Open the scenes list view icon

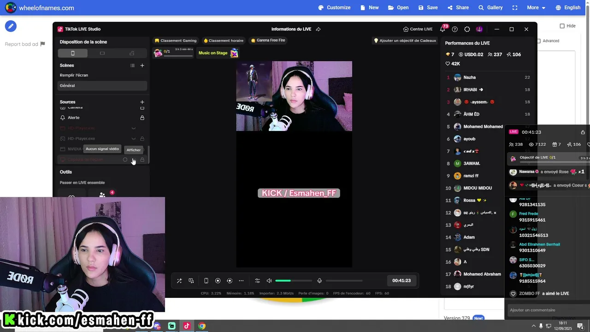[132, 65]
